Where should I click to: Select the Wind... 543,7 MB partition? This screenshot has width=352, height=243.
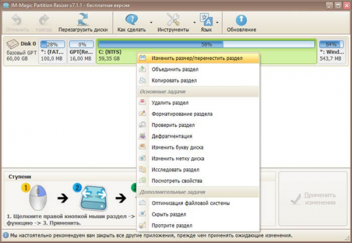[331, 52]
